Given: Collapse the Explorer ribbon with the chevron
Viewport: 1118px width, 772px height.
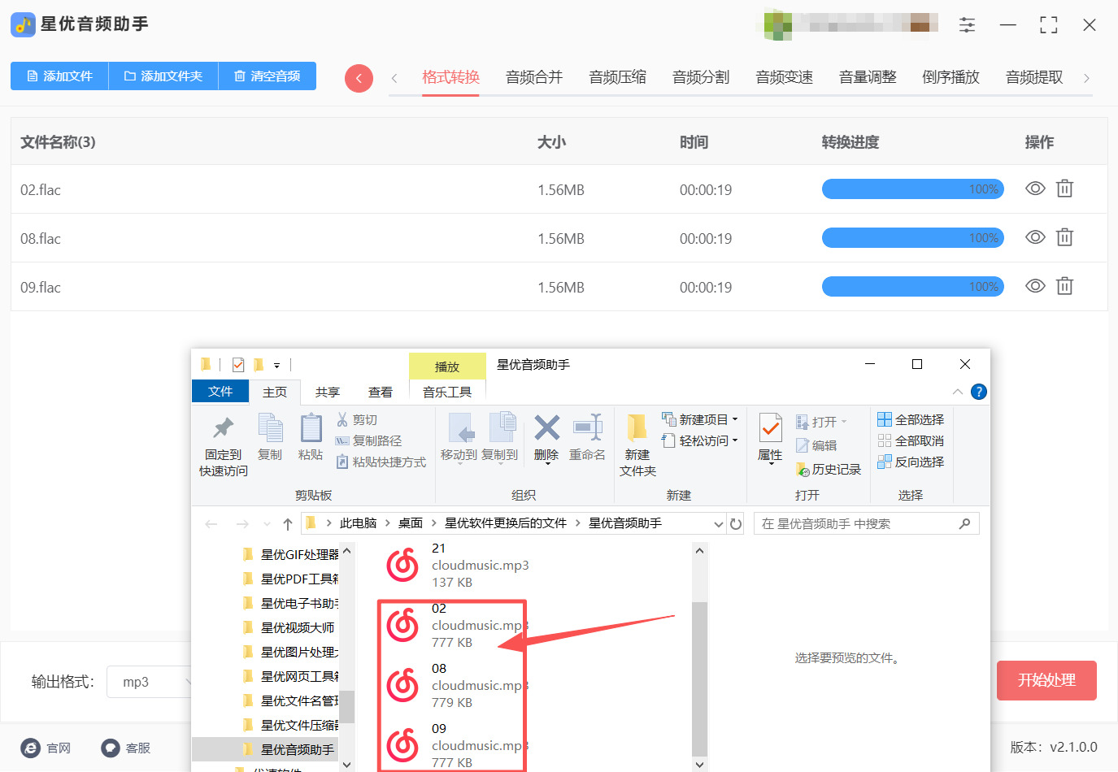Looking at the screenshot, I should tap(958, 392).
